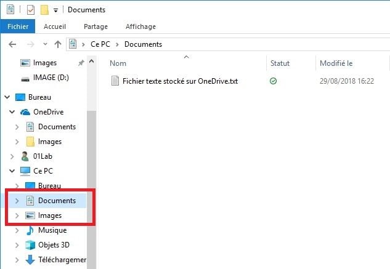Click Ce PC in the address breadcrumb
Image resolution: width=390 pixels, height=269 pixels.
[x=100, y=44]
